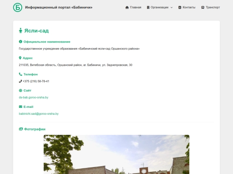233x174 pixels.
Task: Click the images icon near Фотографии
Action: (x=21, y=129)
